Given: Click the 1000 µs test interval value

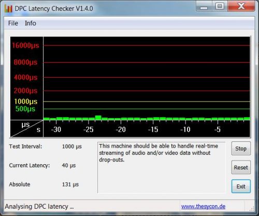Looking at the screenshot, I should pos(72,147).
